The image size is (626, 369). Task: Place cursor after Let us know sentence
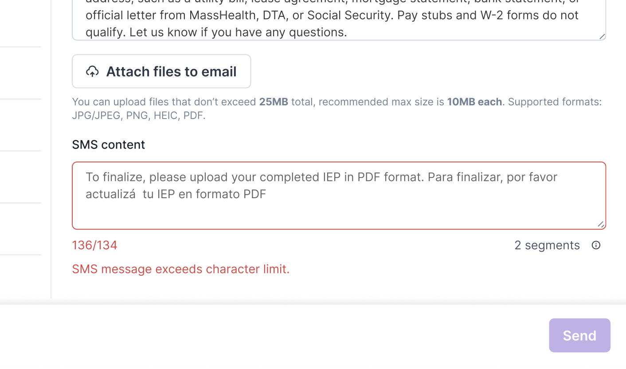tap(348, 32)
